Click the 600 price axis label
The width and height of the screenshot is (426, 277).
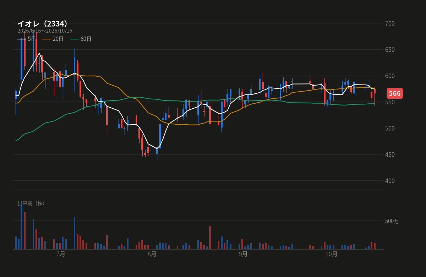coord(390,76)
